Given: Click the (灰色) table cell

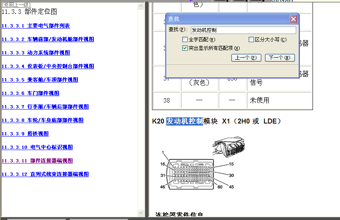Looking at the screenshot, I should pyautogui.click(x=199, y=83).
